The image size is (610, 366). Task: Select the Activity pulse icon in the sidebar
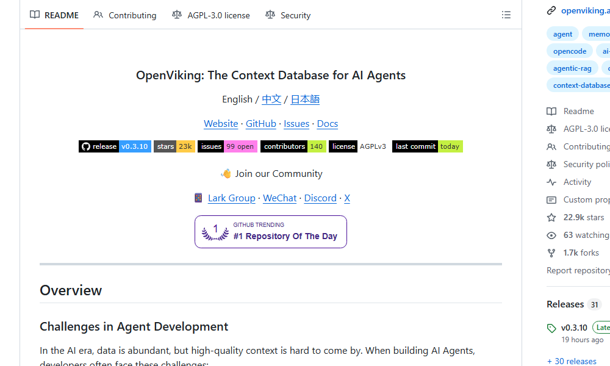[x=553, y=182]
